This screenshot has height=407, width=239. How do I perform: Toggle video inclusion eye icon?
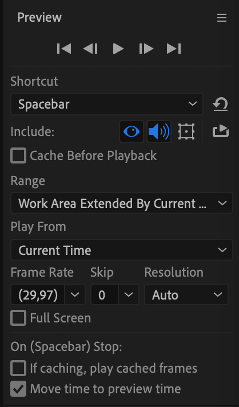click(x=132, y=131)
